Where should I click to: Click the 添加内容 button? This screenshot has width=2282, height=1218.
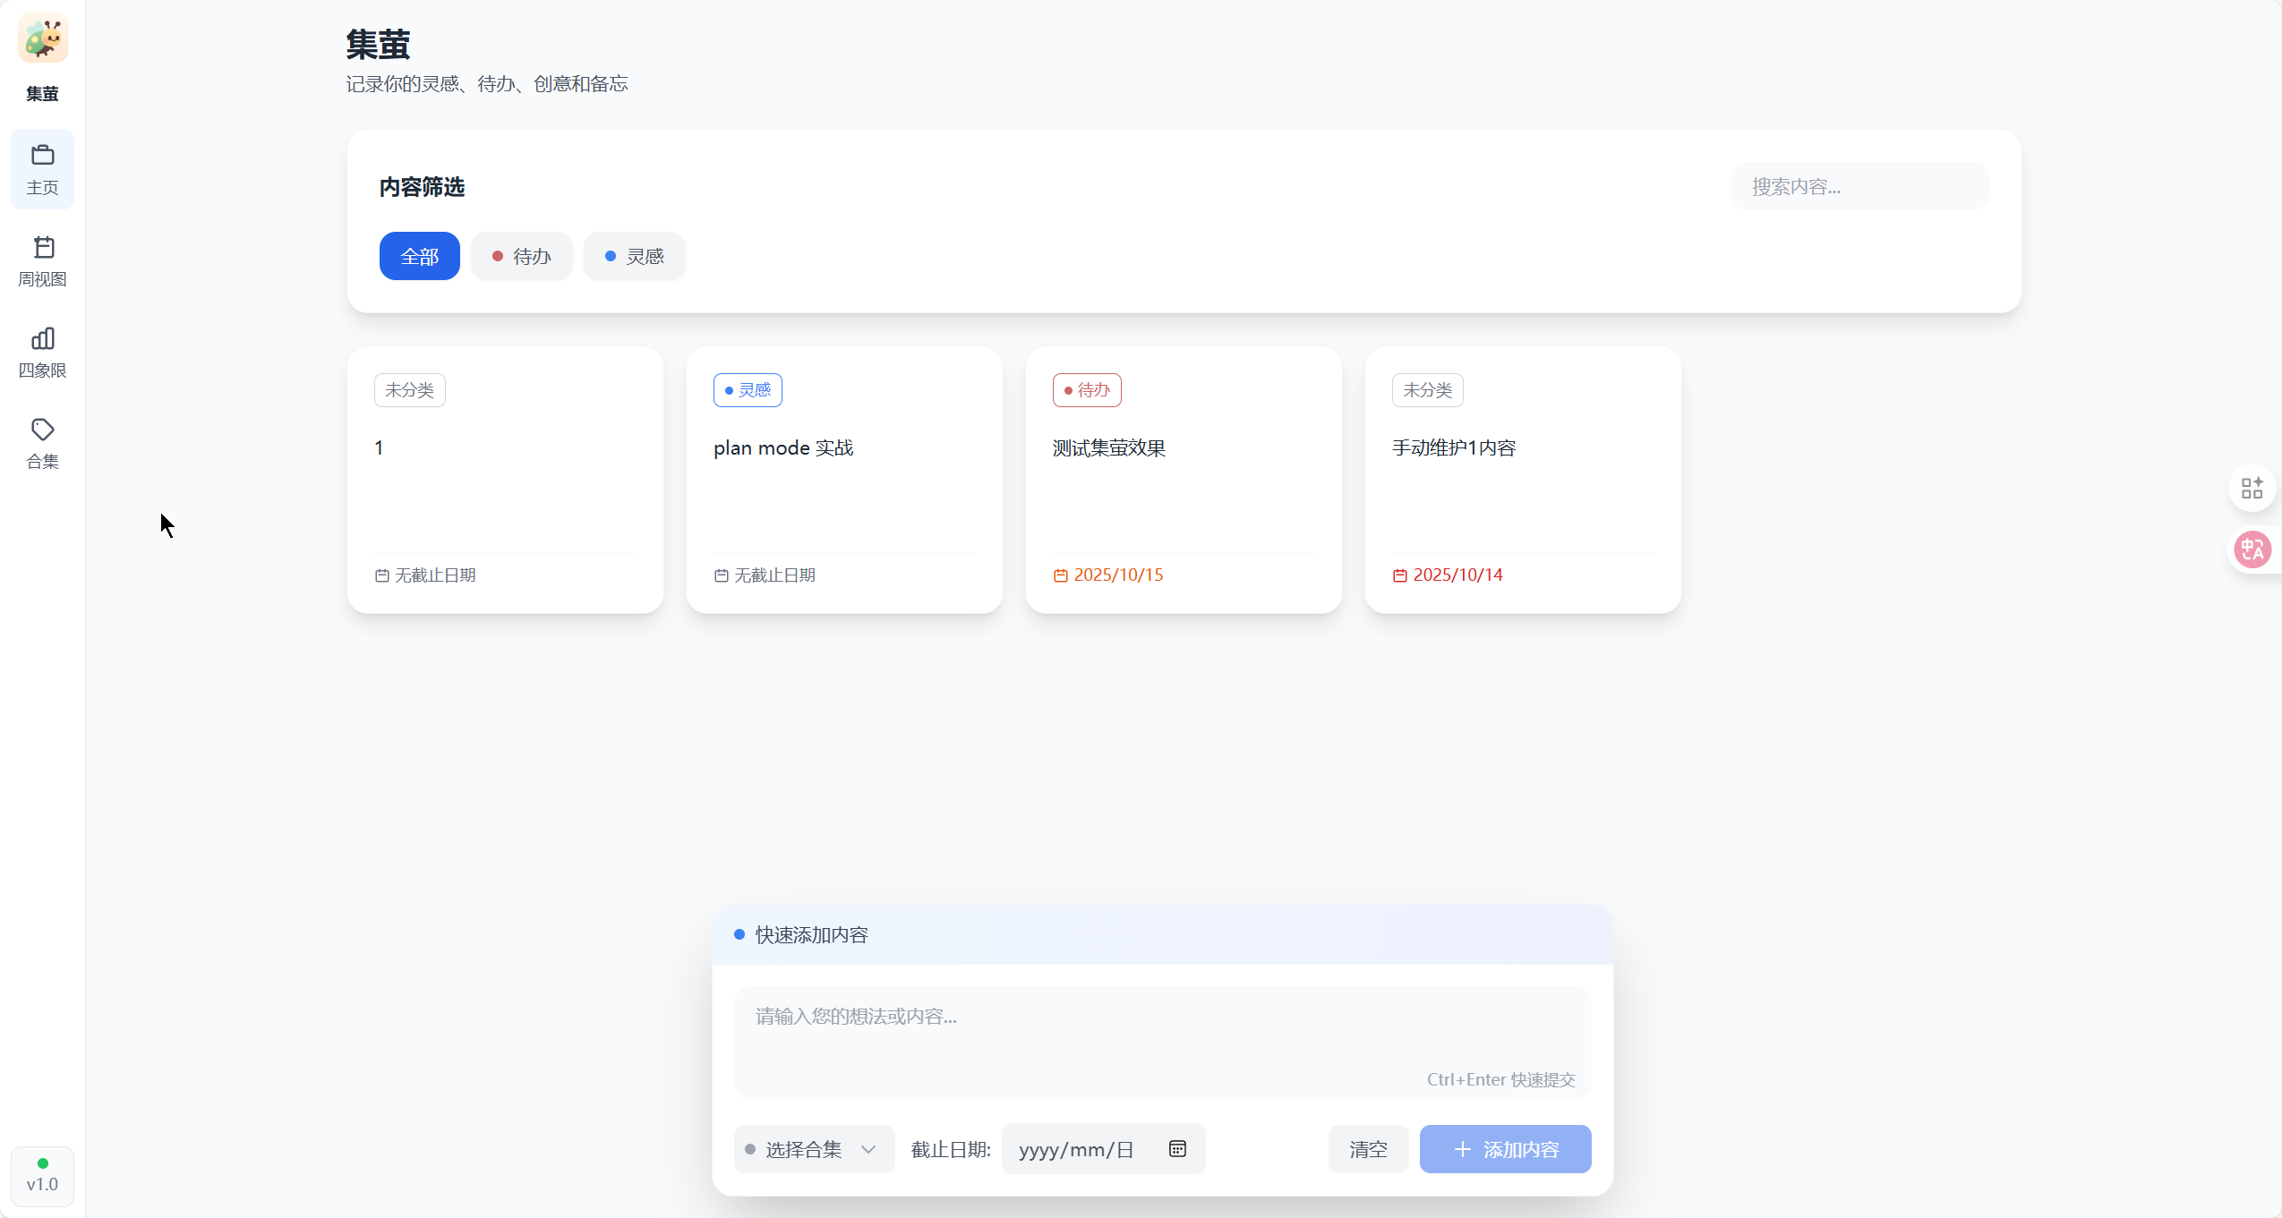(x=1505, y=1149)
